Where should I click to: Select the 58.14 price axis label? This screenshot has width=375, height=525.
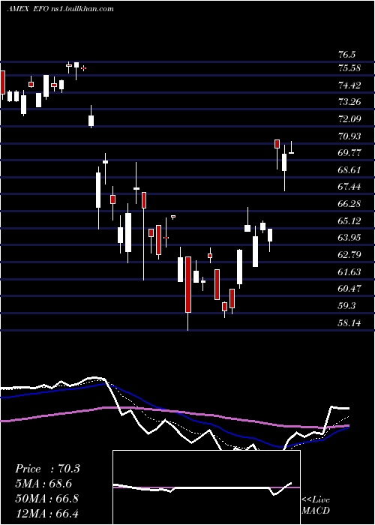coord(349,323)
